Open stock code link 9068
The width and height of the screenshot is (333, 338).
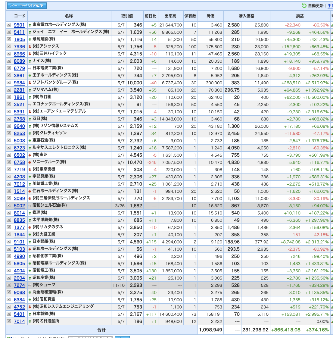coord(19,293)
